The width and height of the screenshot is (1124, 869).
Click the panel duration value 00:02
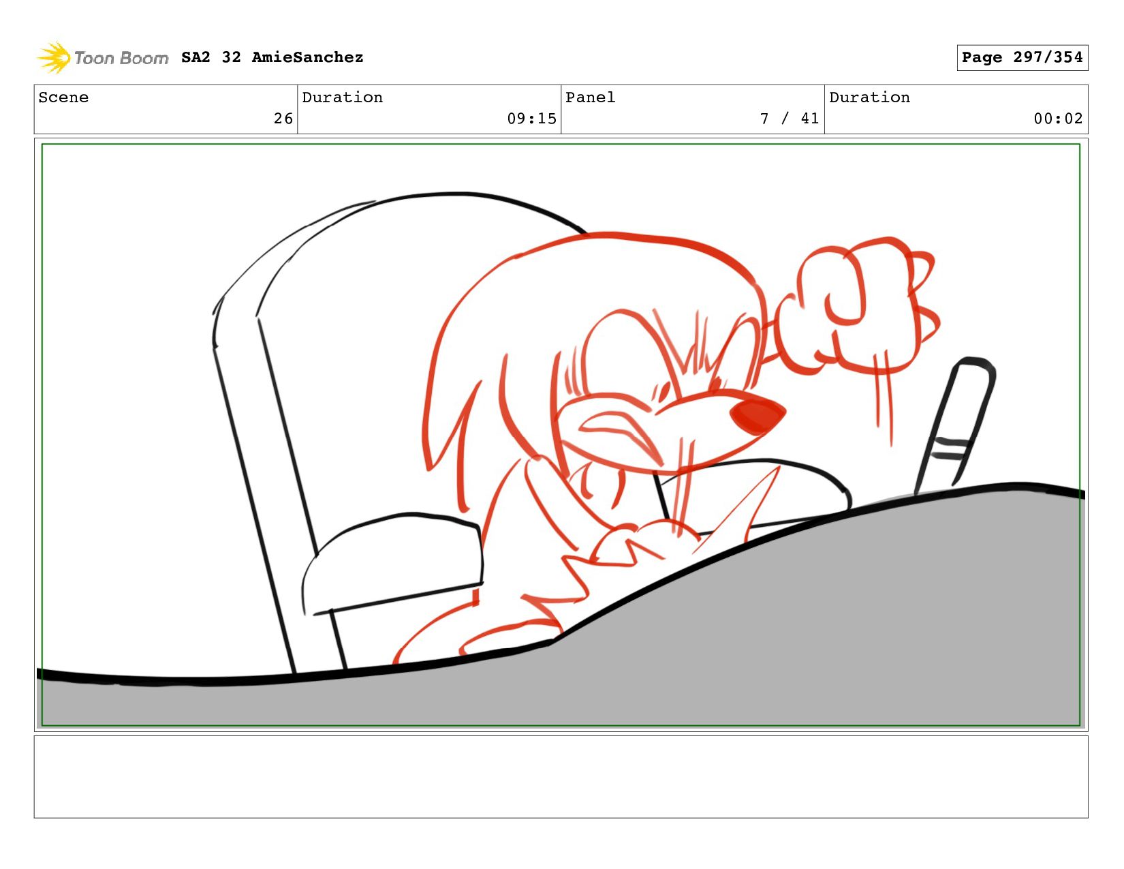(x=1058, y=119)
